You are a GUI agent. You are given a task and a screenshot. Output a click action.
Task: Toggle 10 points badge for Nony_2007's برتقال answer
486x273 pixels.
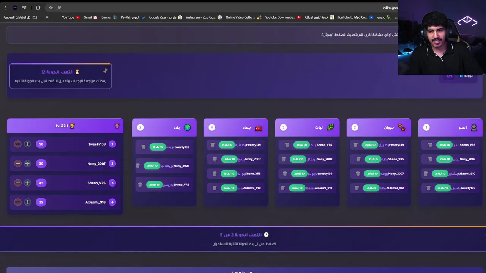tap(298, 159)
